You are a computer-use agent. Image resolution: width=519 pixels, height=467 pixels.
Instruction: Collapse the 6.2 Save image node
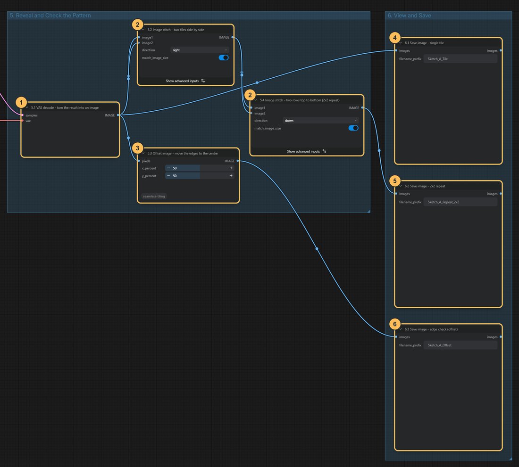[x=401, y=186]
